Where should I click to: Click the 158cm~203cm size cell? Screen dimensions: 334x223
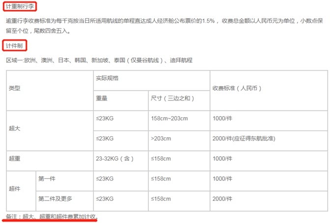179,121
